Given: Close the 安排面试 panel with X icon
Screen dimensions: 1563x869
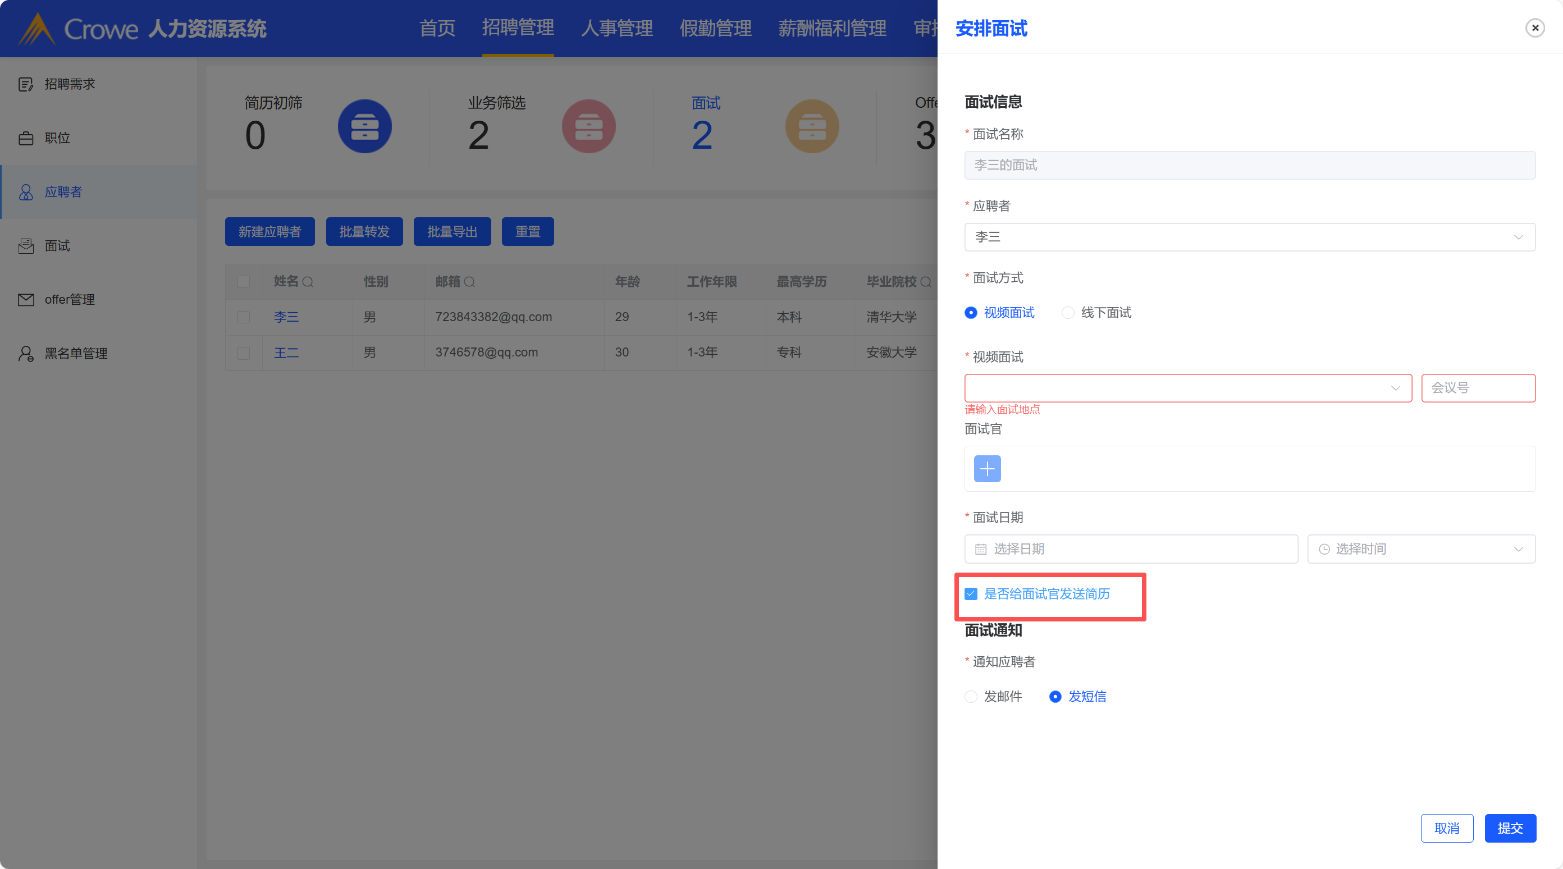Looking at the screenshot, I should pos(1534,28).
